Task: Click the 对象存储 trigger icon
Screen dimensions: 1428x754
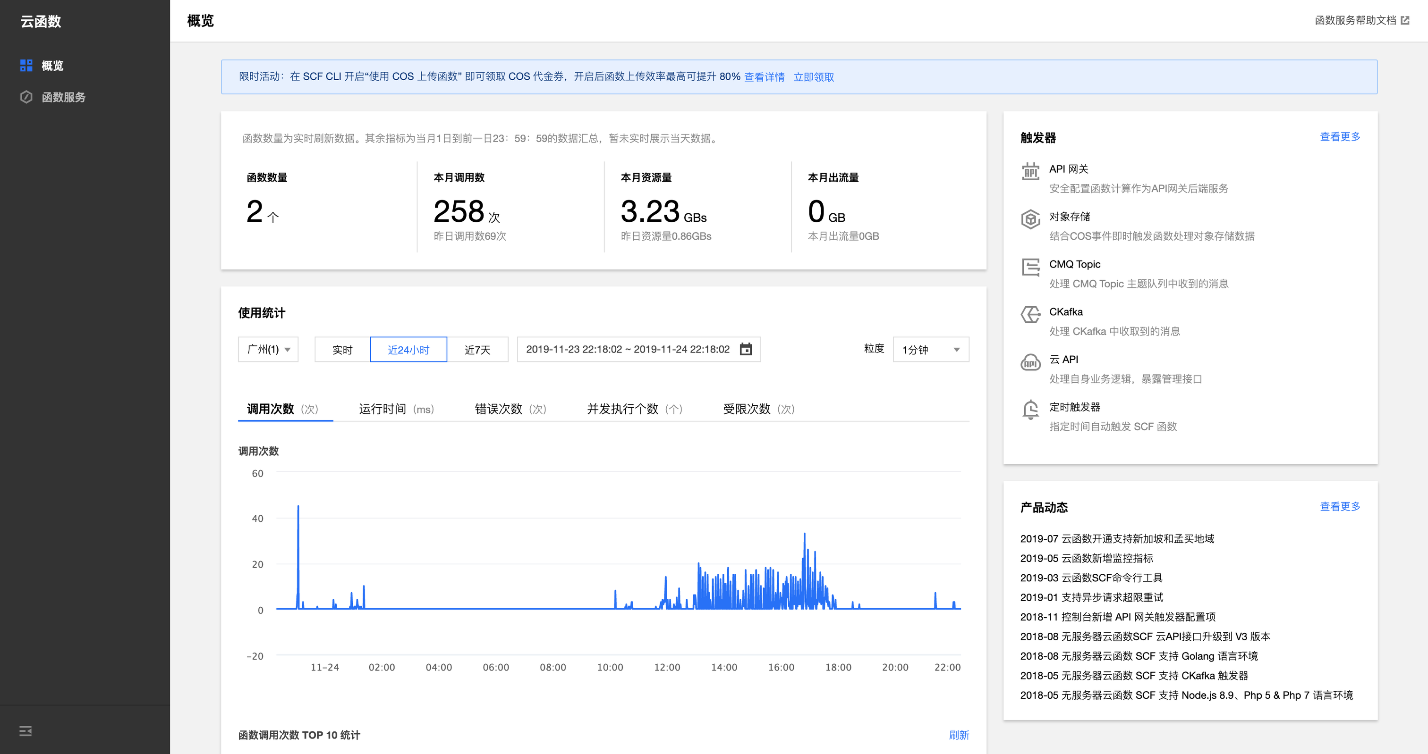Action: 1030,219
